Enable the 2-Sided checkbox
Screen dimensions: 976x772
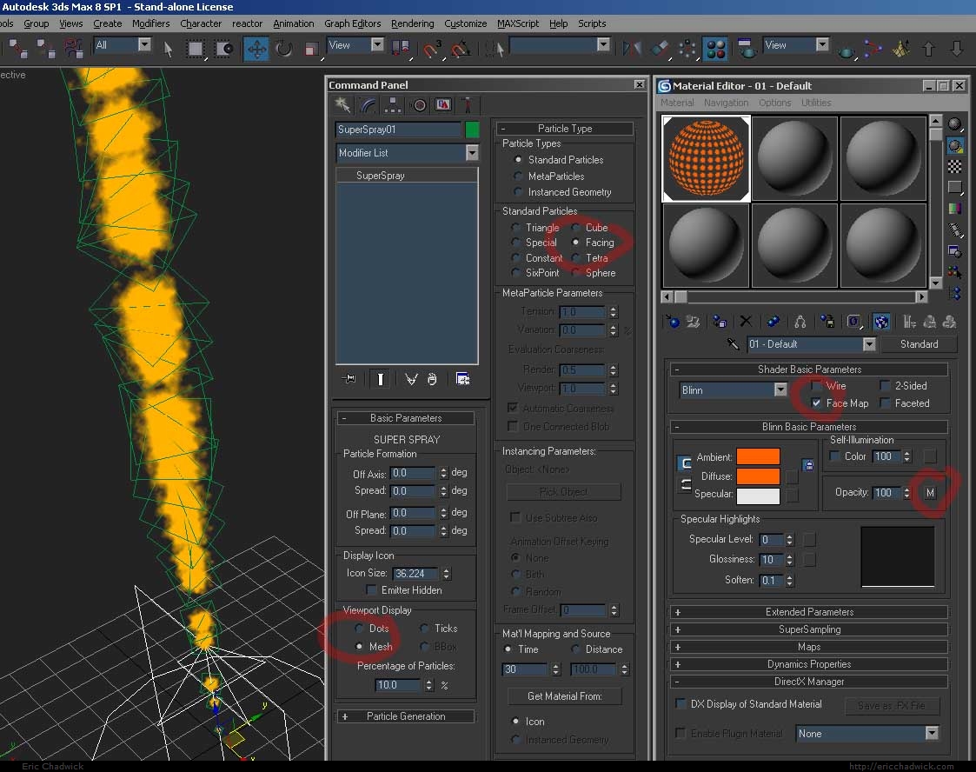[885, 386]
